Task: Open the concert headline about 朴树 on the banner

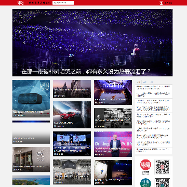Action: (x=86, y=71)
